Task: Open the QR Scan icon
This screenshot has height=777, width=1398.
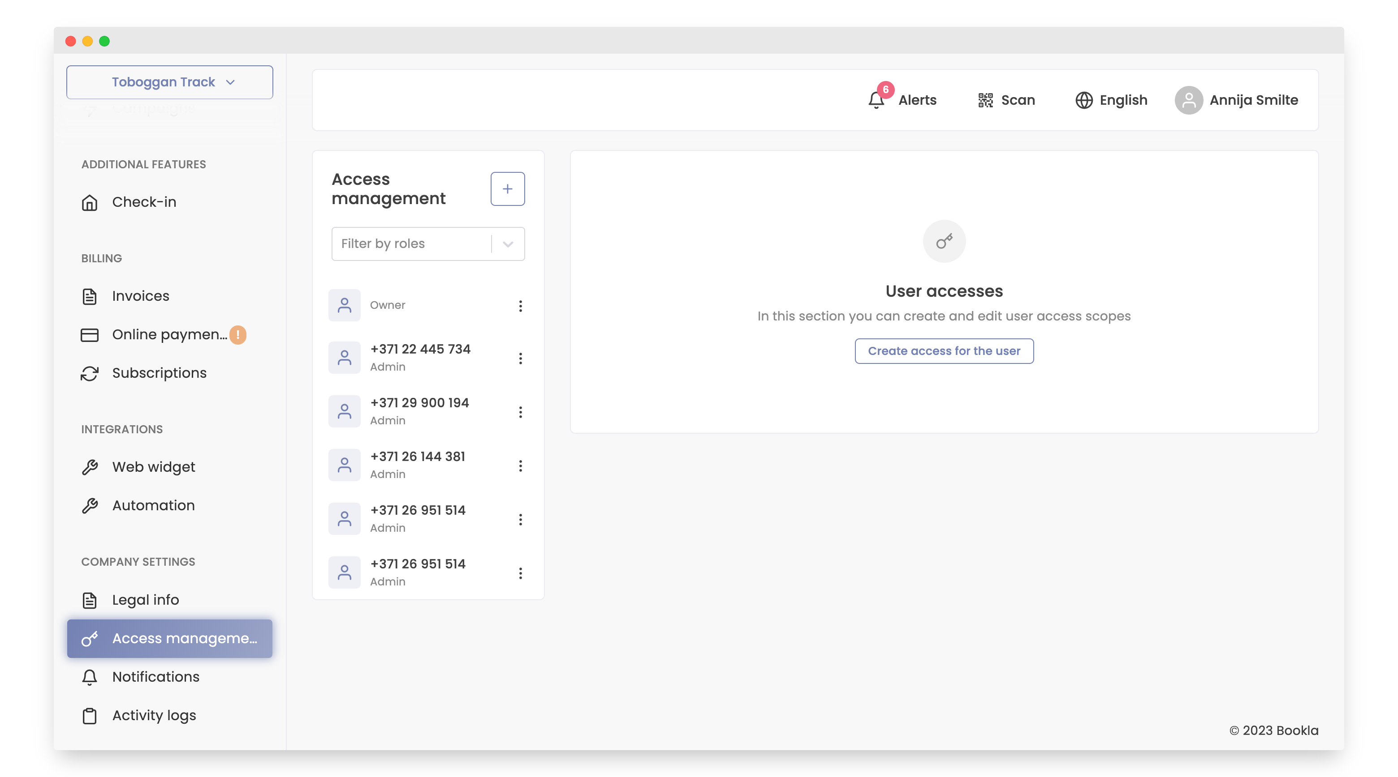Action: tap(986, 100)
